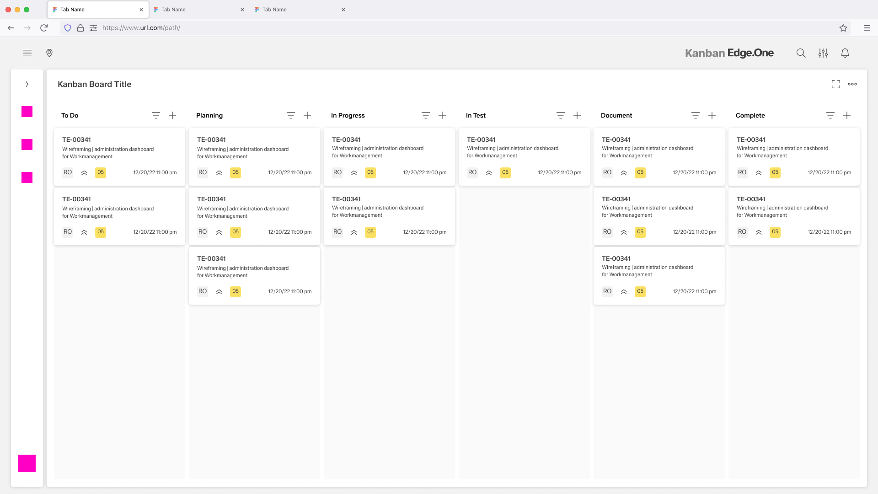Open notifications via the bell icon
Screen dimensions: 878x494
(x=845, y=53)
